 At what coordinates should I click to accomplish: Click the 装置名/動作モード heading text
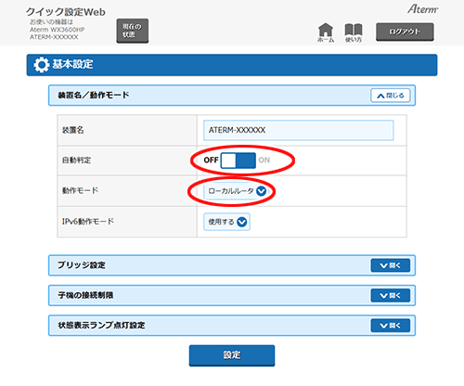[x=94, y=96]
